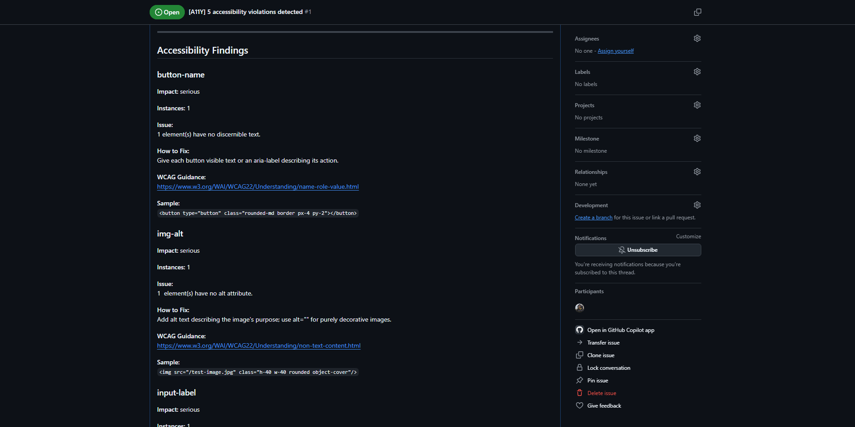Open name-role-value WCAG guidance link
855x427 pixels.
258,186
